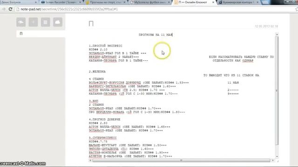Click the right arrow of horizontal scrollbar

point(273,161)
